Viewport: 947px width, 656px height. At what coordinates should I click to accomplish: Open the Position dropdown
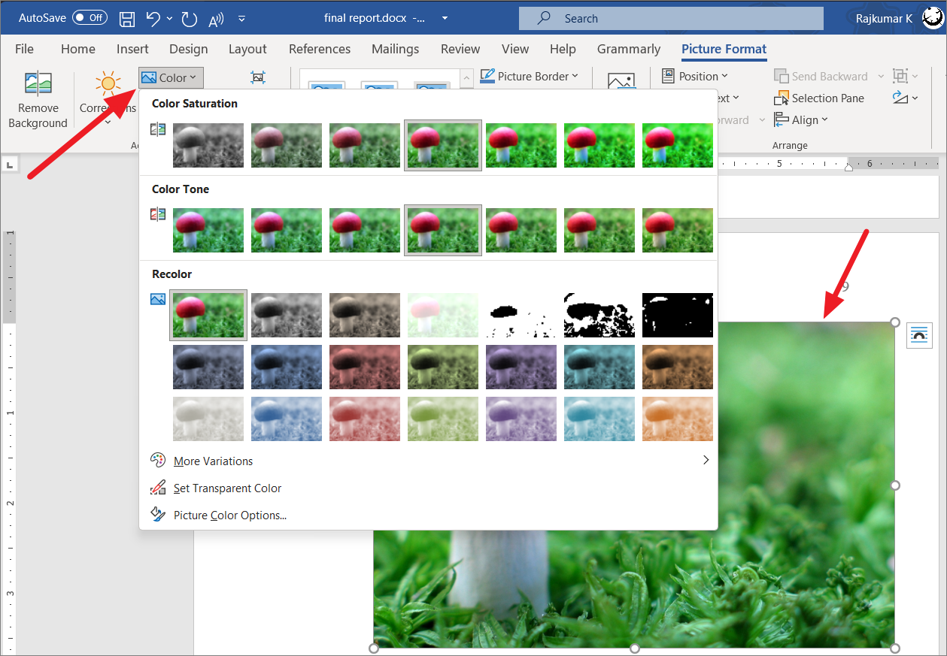click(695, 76)
